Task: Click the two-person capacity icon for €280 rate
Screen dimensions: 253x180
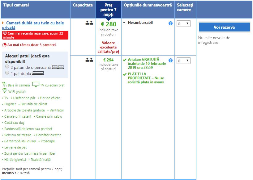Action: click(89, 23)
